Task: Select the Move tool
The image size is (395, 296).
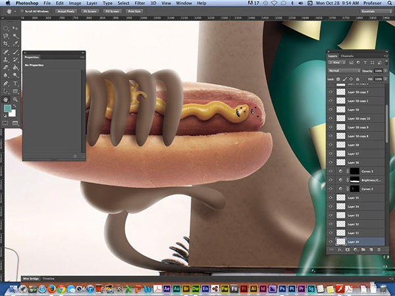Action: click(x=15, y=28)
